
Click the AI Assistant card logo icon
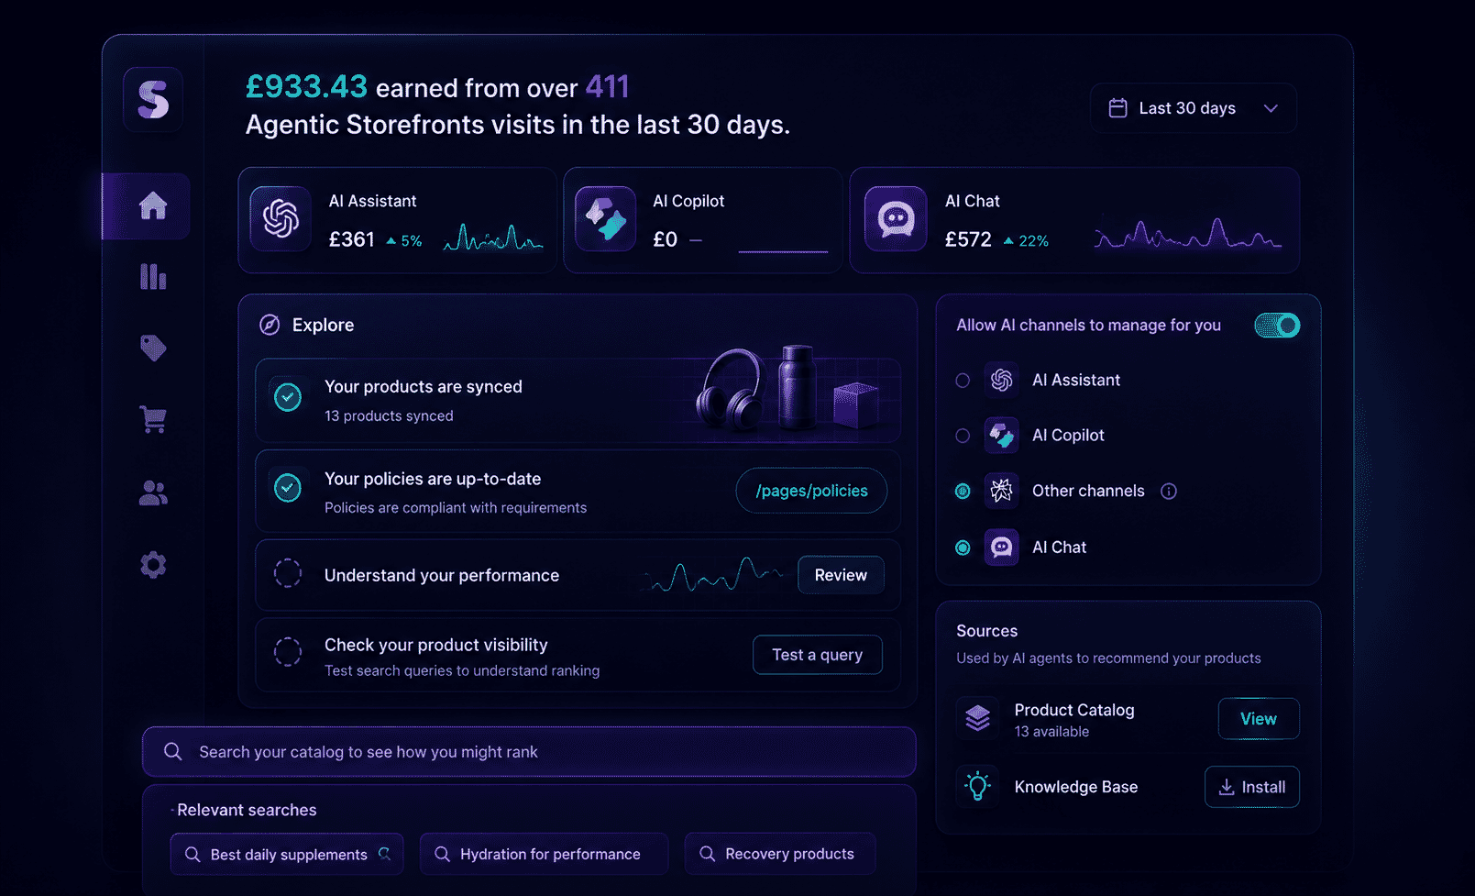pos(281,218)
